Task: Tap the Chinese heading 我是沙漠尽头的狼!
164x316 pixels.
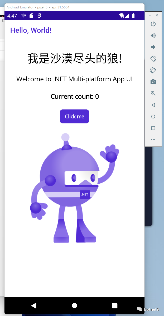Action: click(x=75, y=58)
